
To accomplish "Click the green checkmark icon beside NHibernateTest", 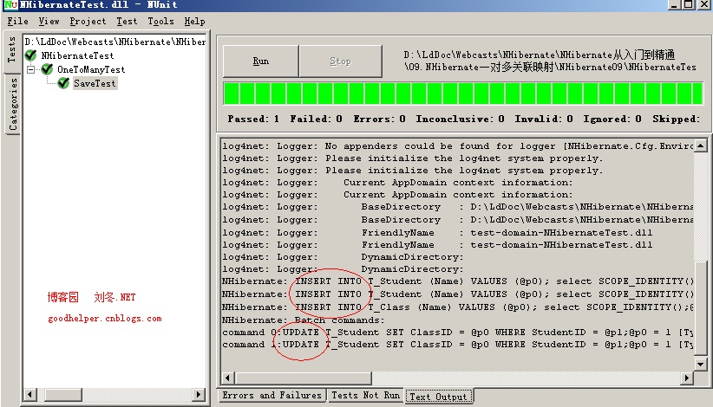I will coord(31,55).
